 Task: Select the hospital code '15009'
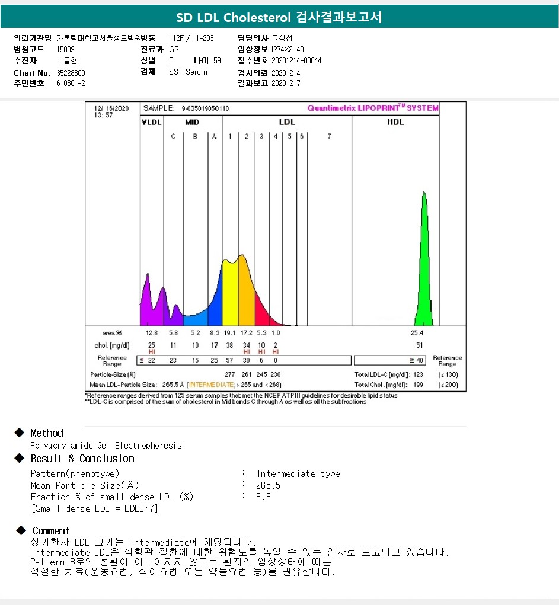65,49
